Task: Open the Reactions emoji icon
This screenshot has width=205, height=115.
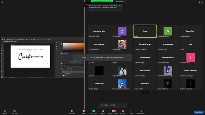Action: (x=123, y=111)
